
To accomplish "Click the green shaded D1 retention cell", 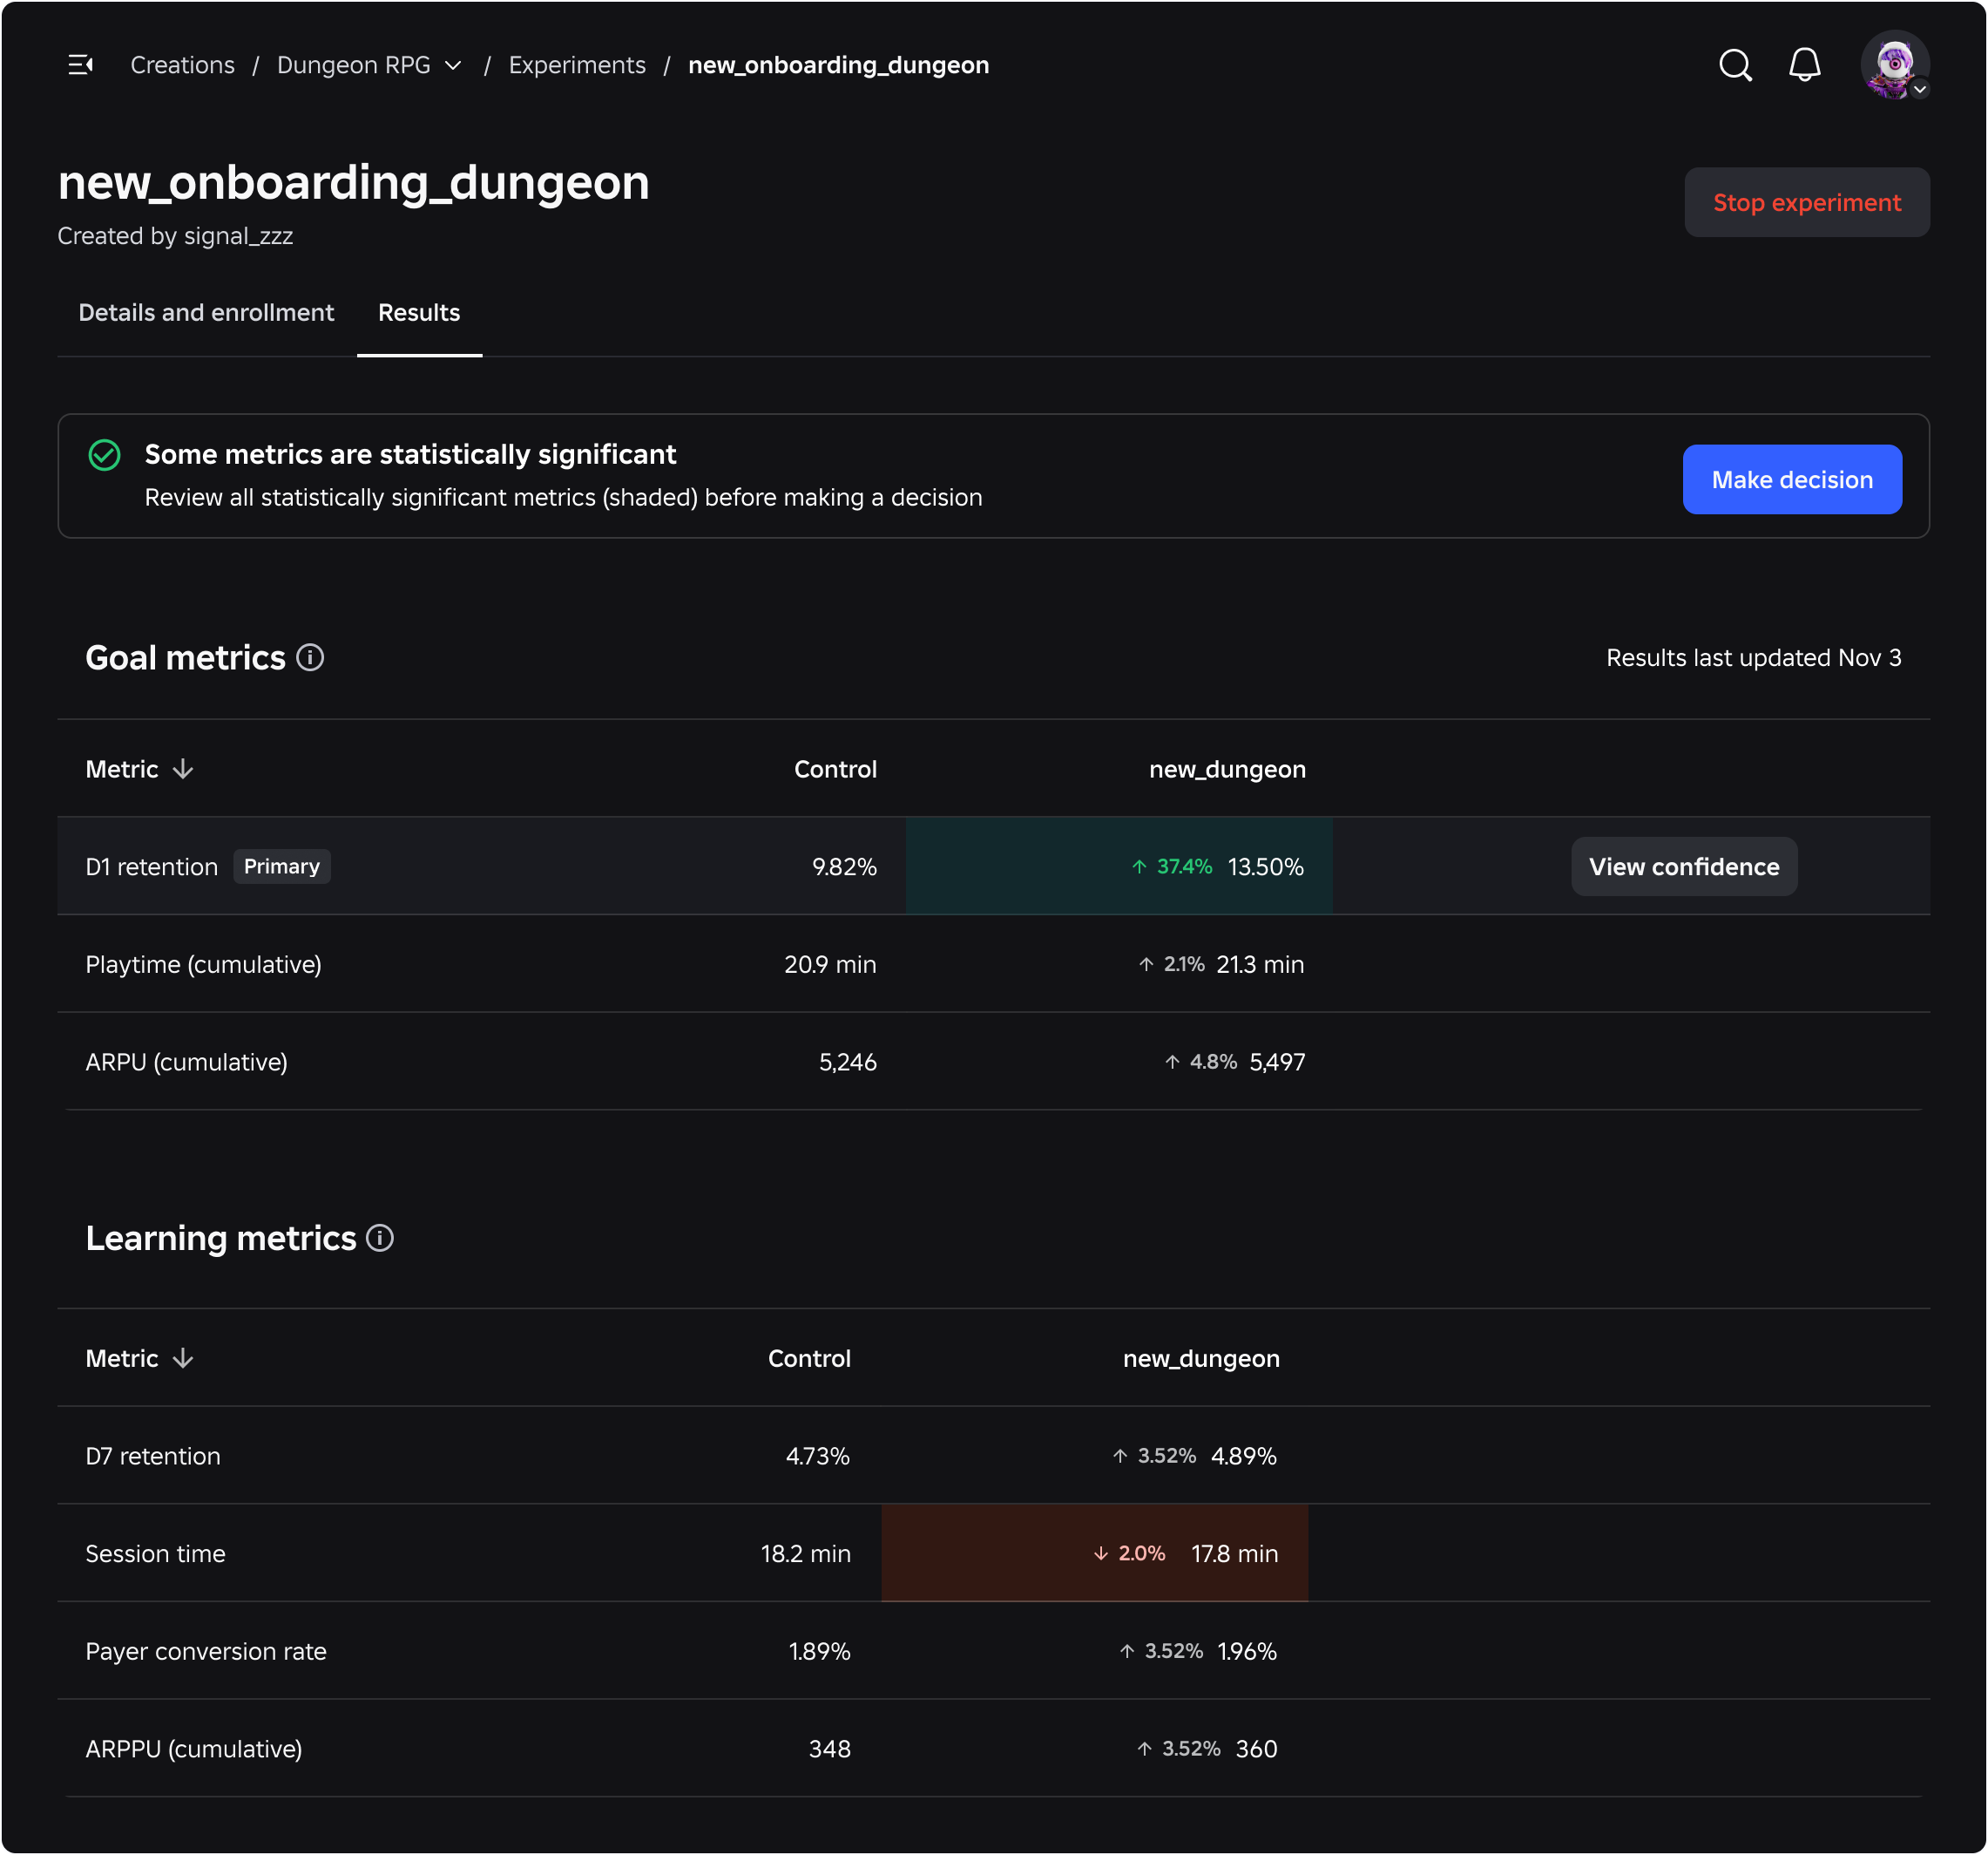I will tap(1118, 866).
